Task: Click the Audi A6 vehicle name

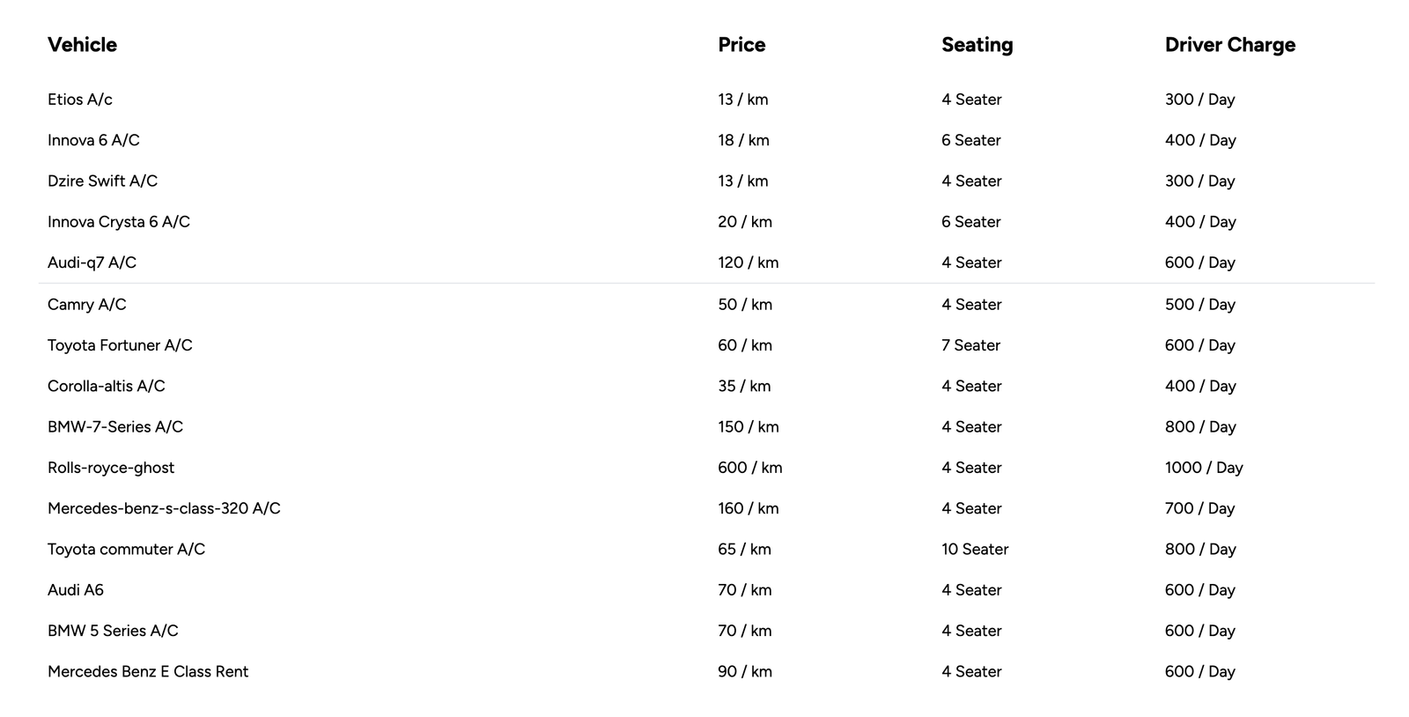Action: click(x=76, y=590)
